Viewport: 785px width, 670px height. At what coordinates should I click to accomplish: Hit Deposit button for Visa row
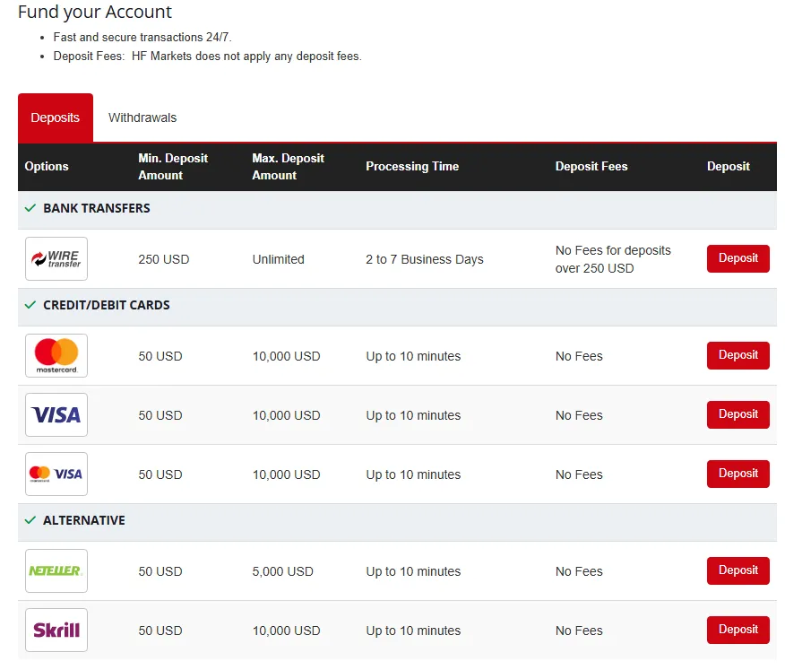point(738,414)
